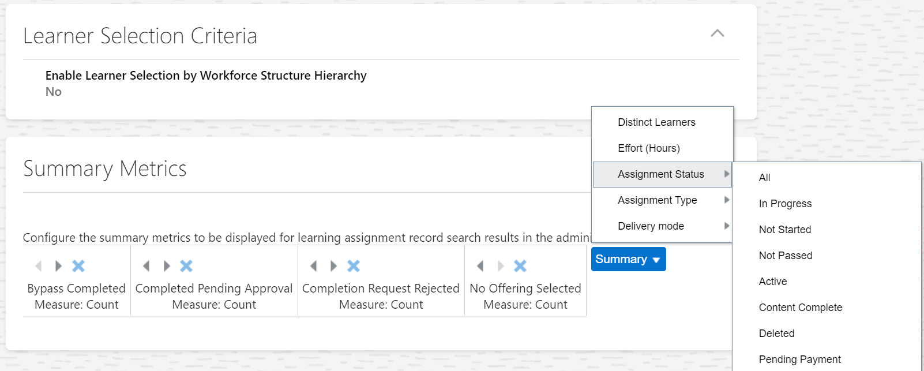Select Pending Payment status option
The image size is (924, 371).
tap(799, 359)
